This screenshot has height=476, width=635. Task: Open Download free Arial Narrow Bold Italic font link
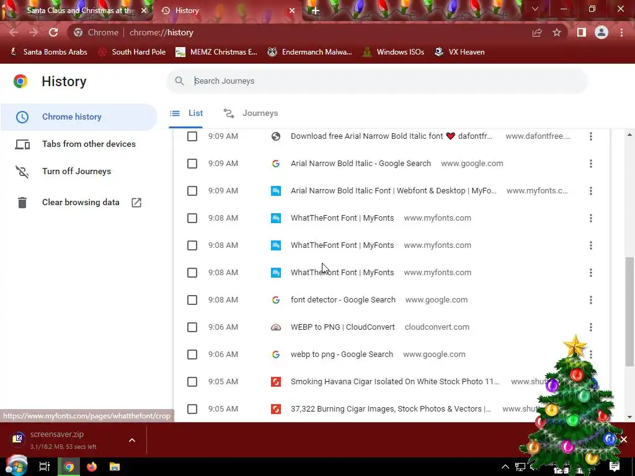pyautogui.click(x=391, y=136)
